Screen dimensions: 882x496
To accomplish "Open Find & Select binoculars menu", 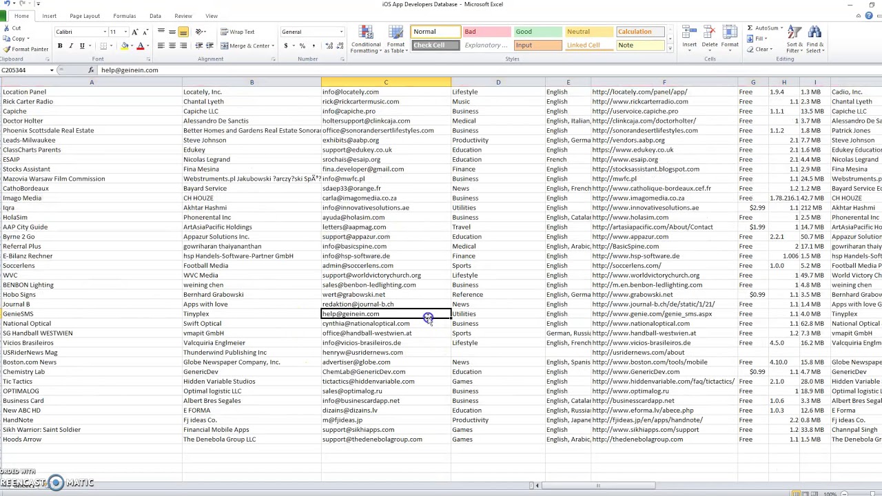I will 814,40.
